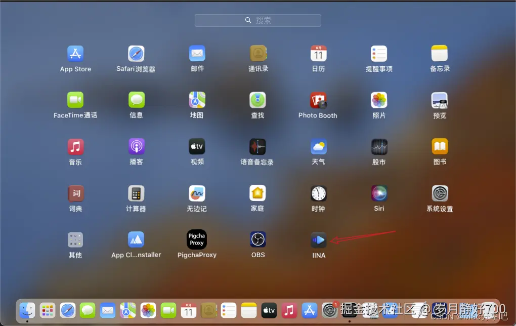Open App Store from the Dock

point(309,310)
